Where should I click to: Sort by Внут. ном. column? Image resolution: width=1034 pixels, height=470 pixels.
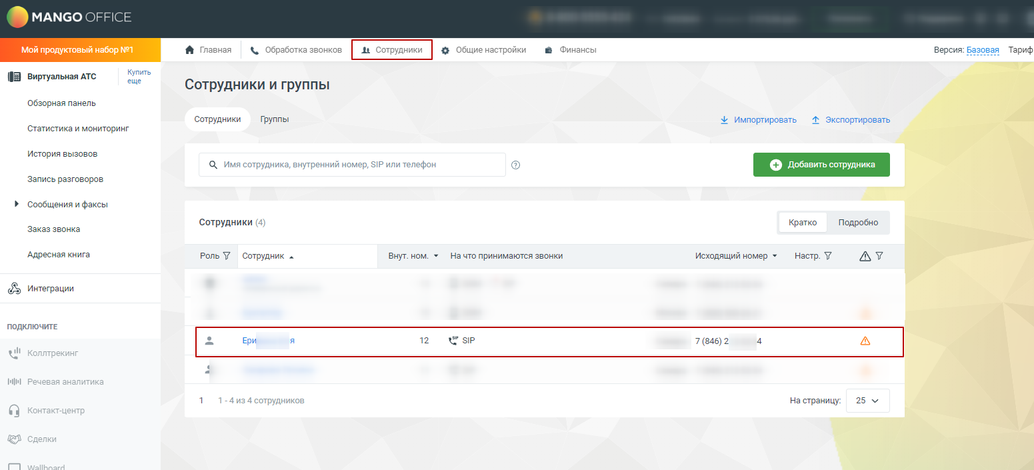point(413,256)
